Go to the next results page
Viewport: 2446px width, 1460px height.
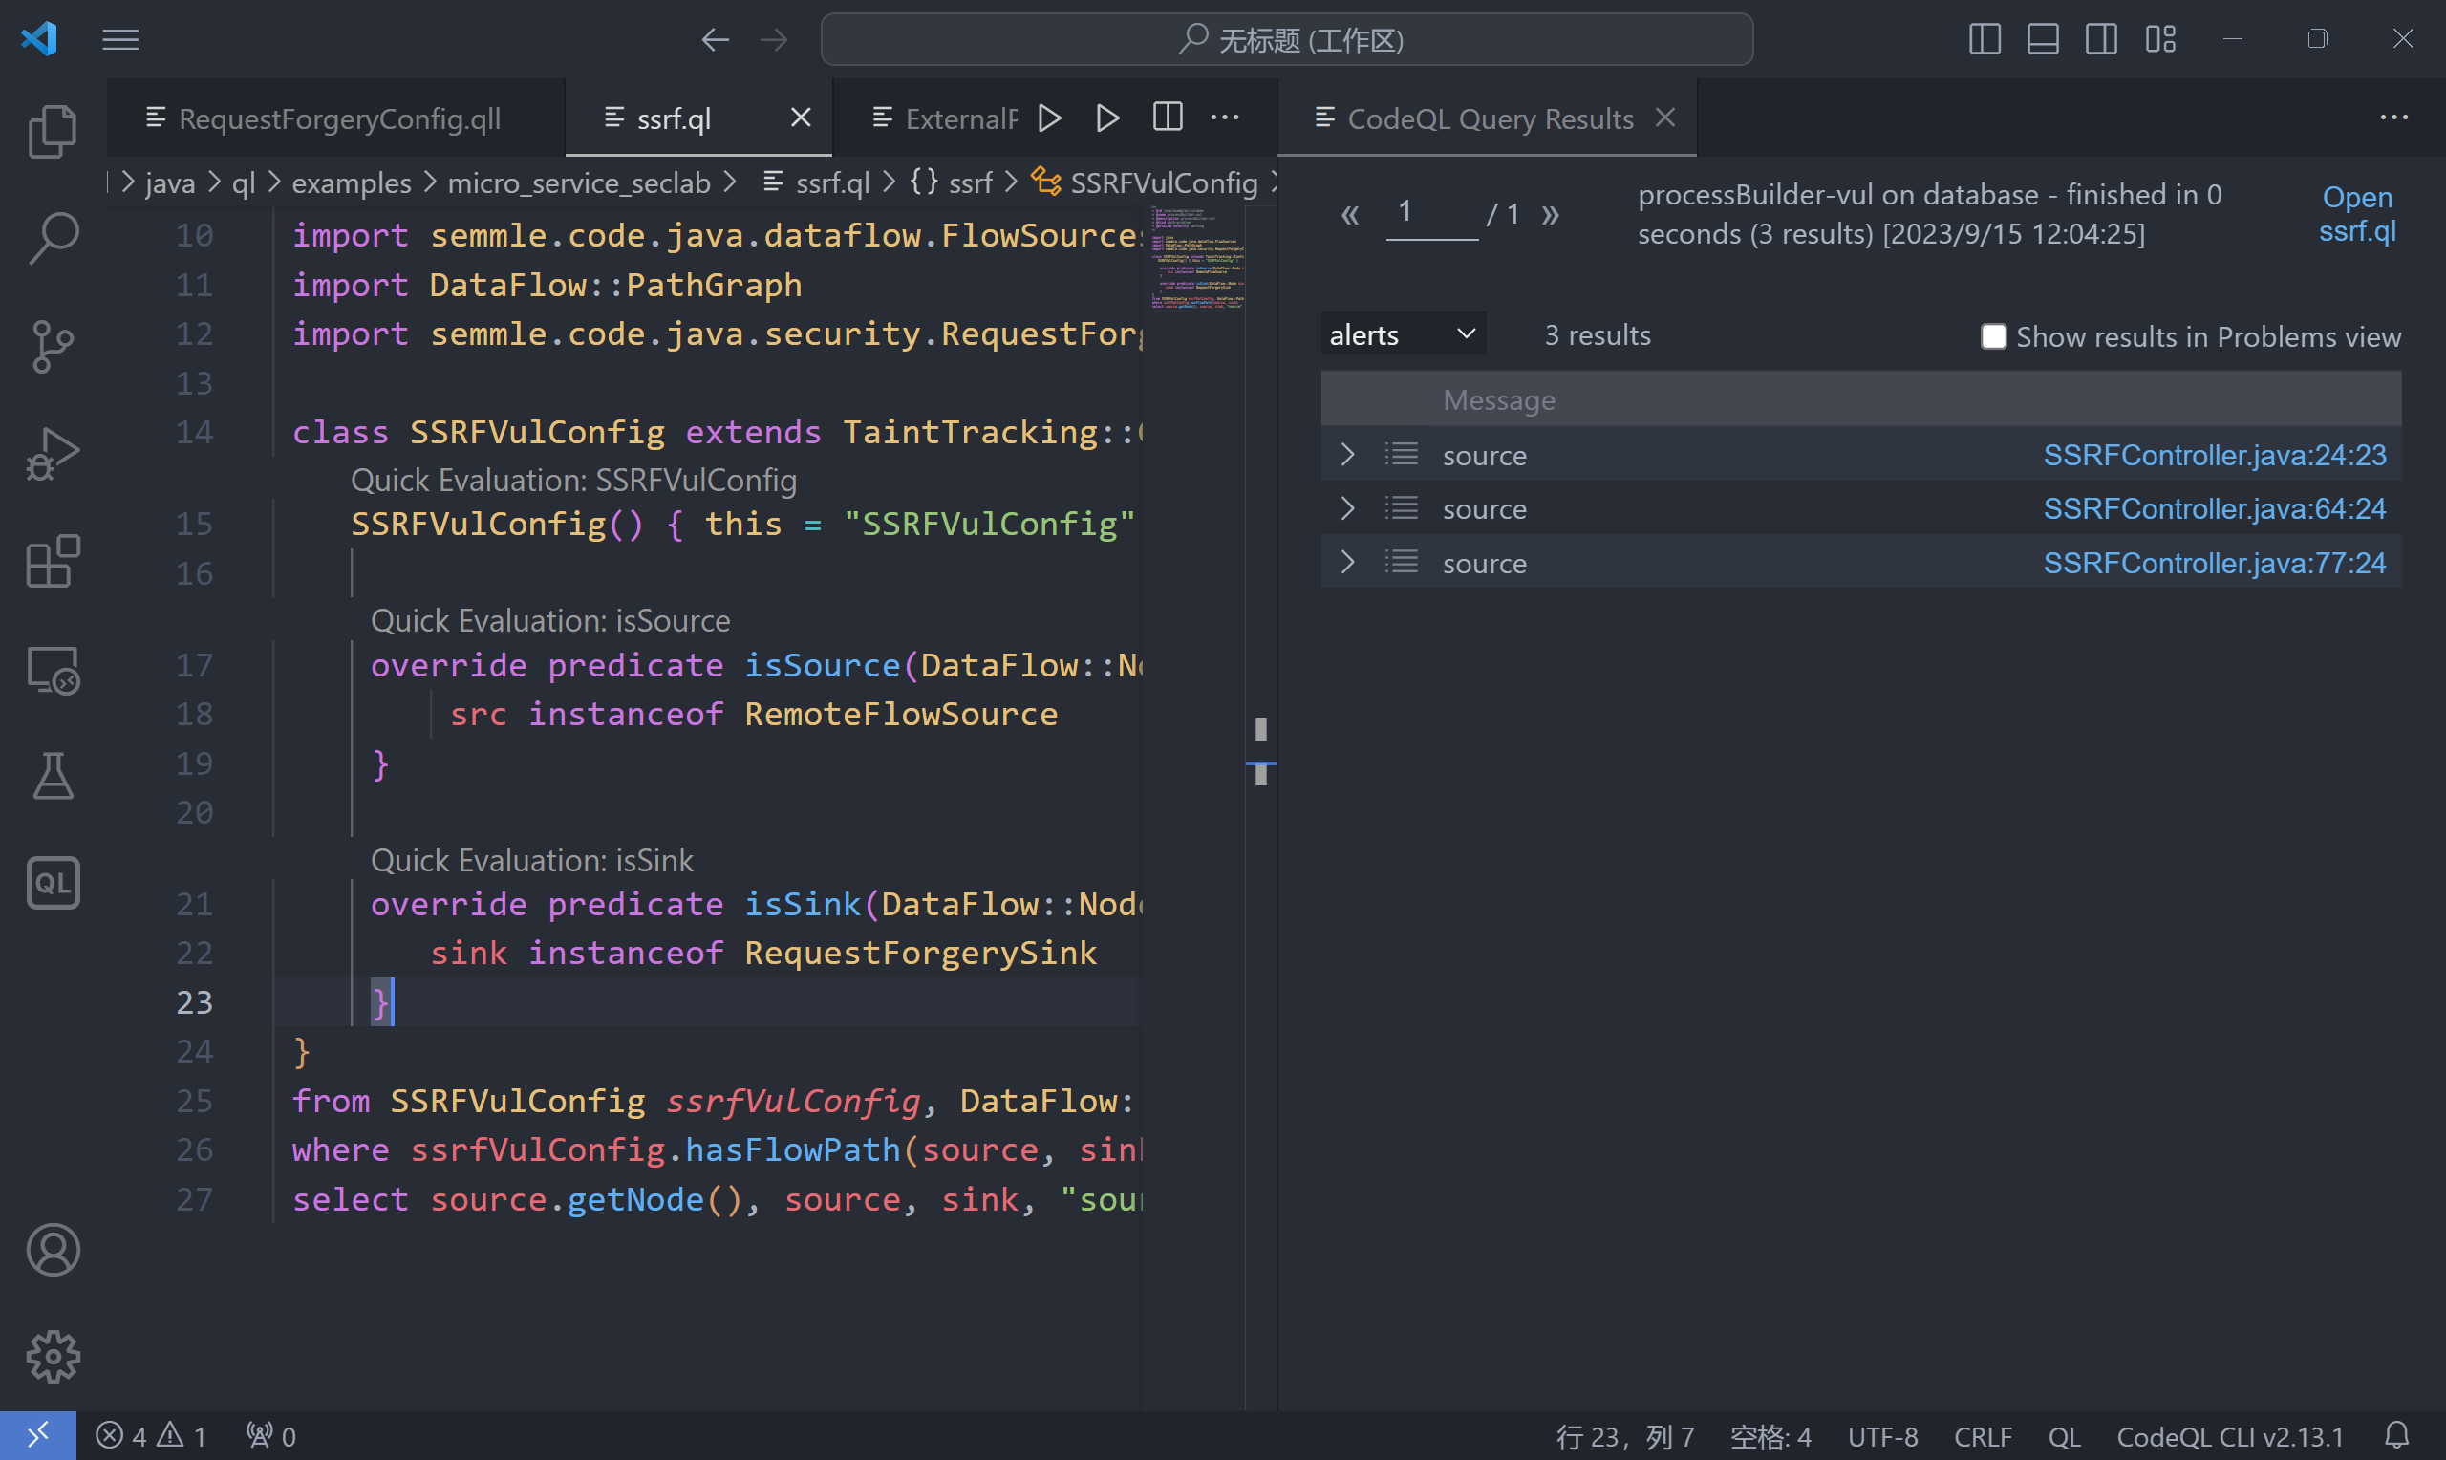pyautogui.click(x=1550, y=214)
